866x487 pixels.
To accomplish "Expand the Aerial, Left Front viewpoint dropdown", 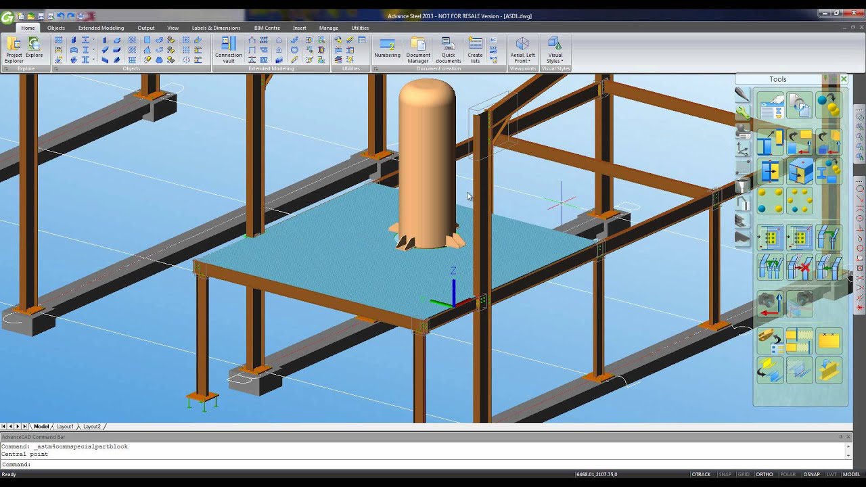I will (x=522, y=51).
